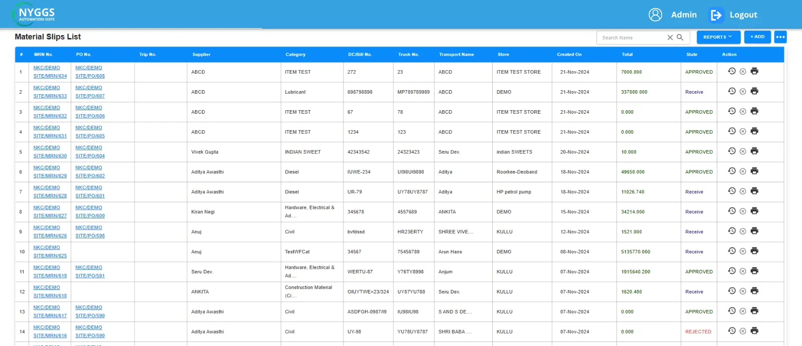Select supplier cell 'Kiran Negi'

click(x=203, y=212)
